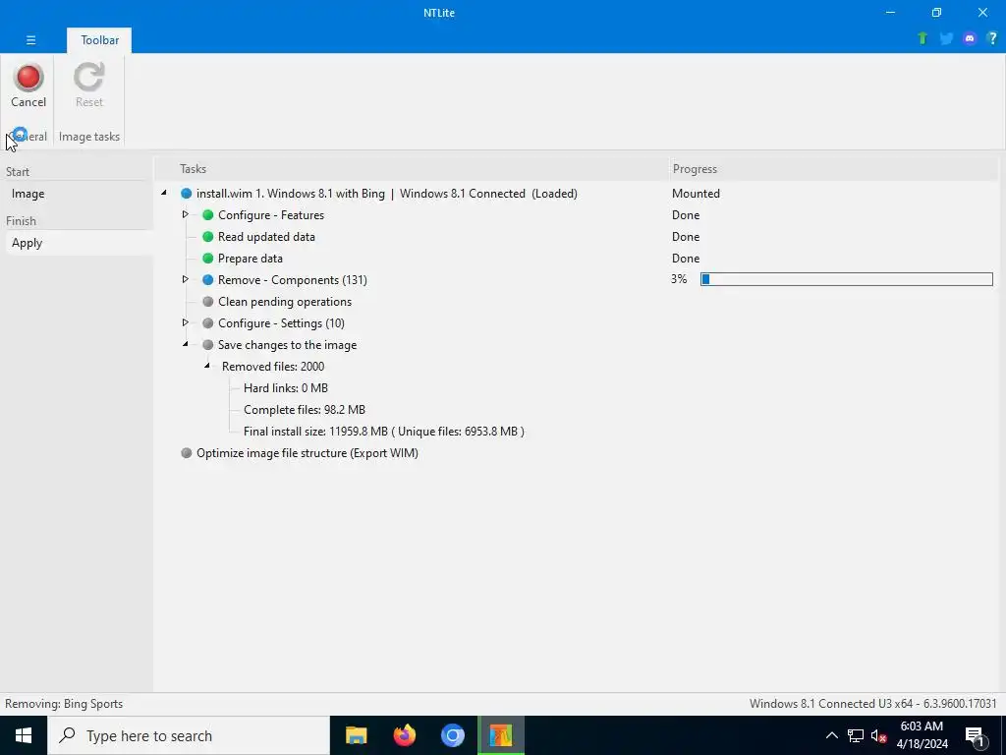Open the Discord icon
Viewport: 1006px width, 755px height.
point(970,38)
